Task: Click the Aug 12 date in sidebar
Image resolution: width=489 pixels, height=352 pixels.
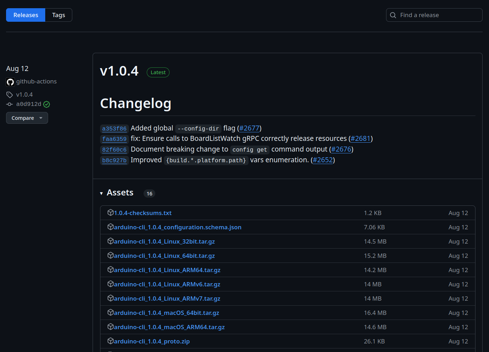Action: tap(17, 68)
